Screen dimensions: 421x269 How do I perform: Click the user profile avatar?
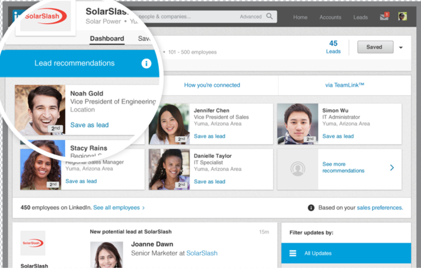(402, 16)
